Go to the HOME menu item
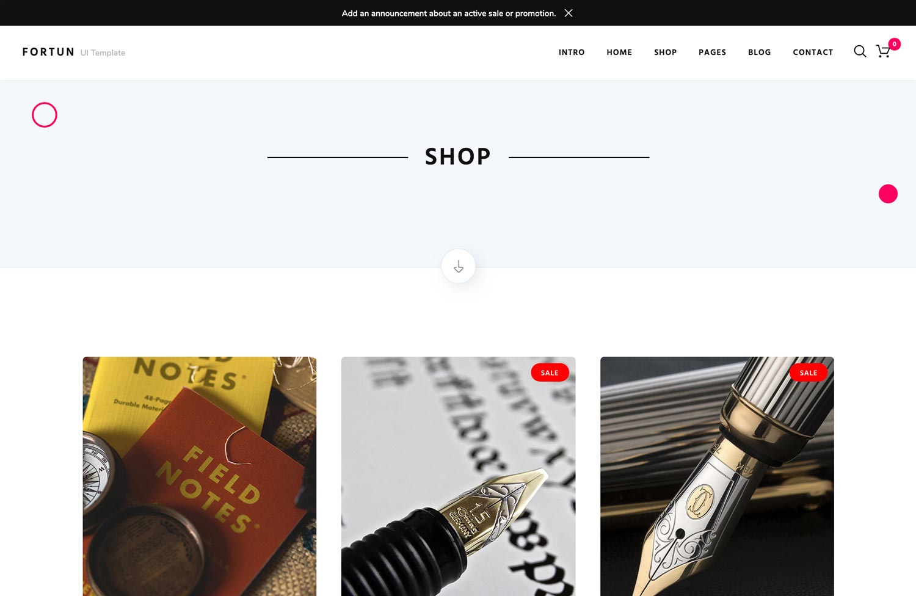Image resolution: width=916 pixels, height=596 pixels. coord(619,53)
